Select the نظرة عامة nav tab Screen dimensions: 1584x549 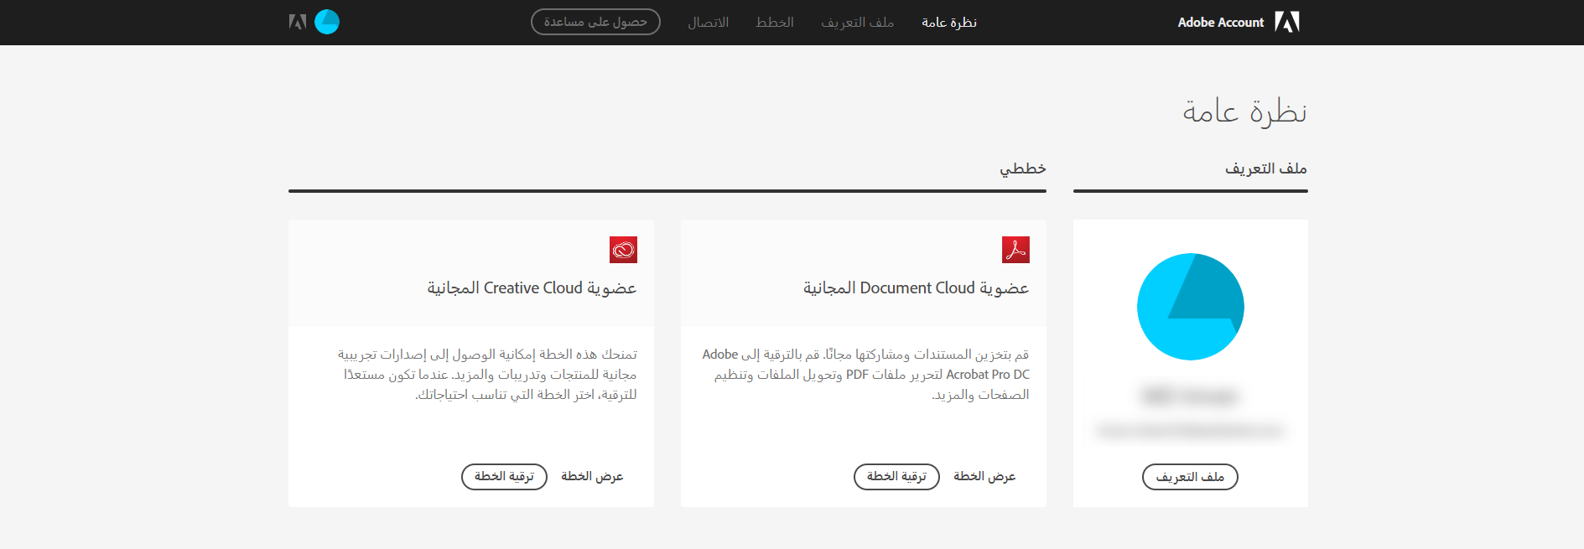pyautogui.click(x=949, y=23)
